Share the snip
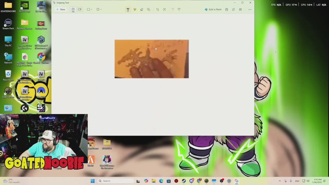This screenshot has width=329, height=185. [240, 10]
